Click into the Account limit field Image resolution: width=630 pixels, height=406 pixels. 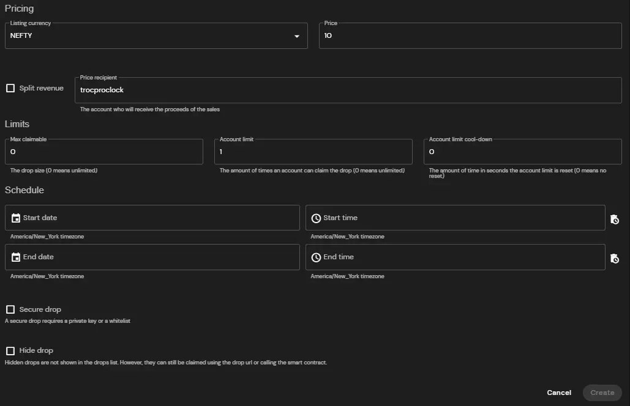[313, 152]
